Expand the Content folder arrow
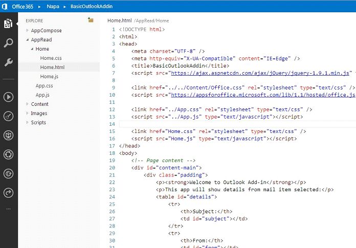 tap(27, 104)
